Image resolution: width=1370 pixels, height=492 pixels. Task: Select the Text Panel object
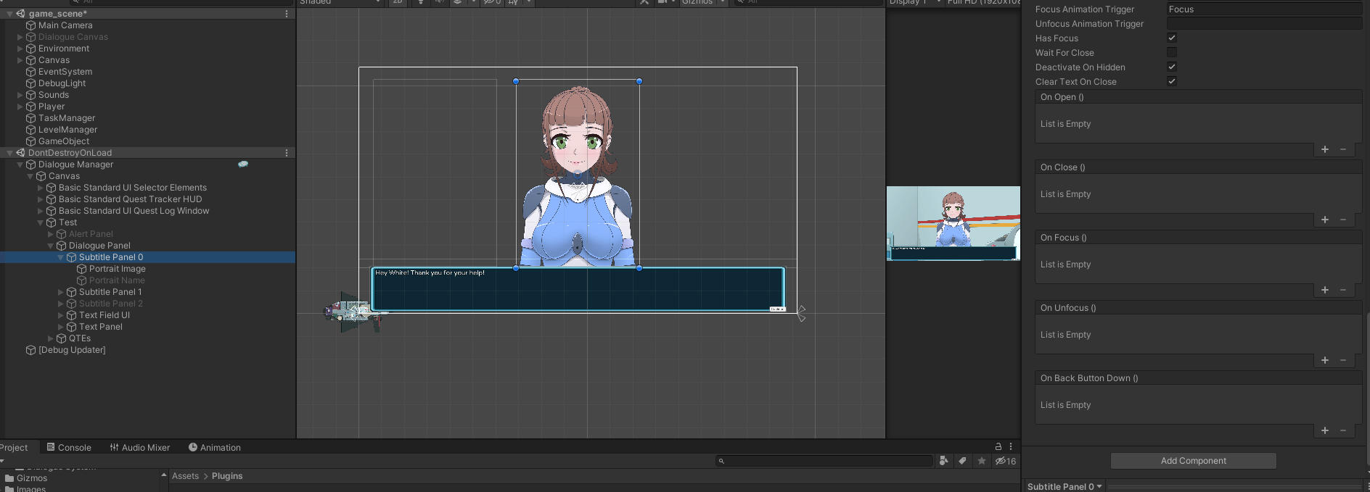101,327
